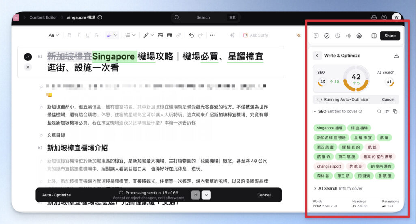Go back from Write & Optimize panel
Viewport: 416px width, 224px height.
coord(317,56)
